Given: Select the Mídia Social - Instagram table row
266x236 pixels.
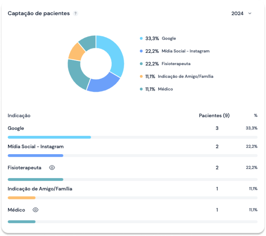Looking at the screenshot, I should 36,147.
